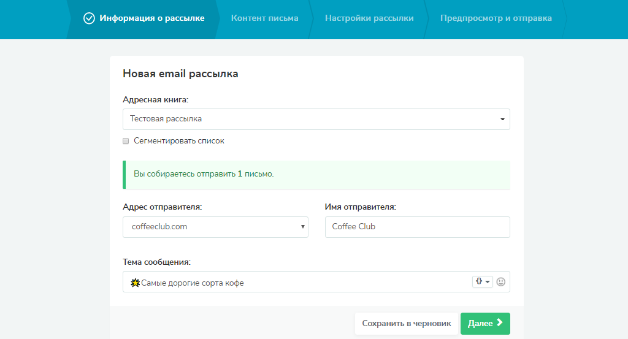628x339 pixels.
Task: Open Предпросмотр и отправка step
Action: [x=496, y=18]
